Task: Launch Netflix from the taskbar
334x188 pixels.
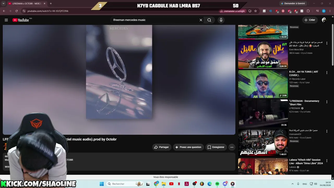Action: [179, 184]
